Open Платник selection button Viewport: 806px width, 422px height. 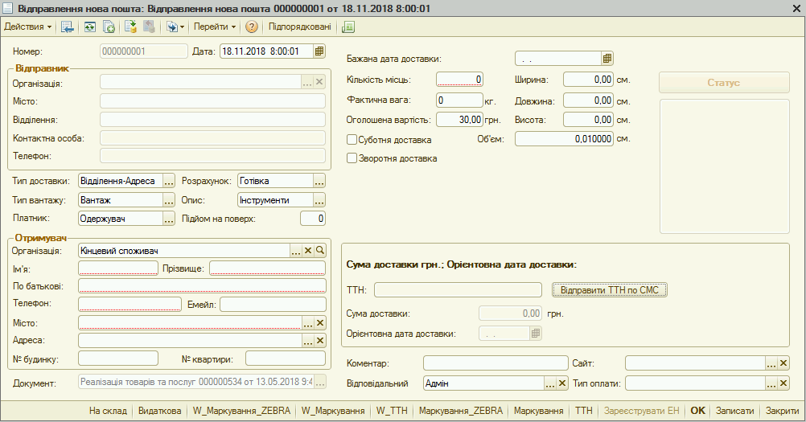pyautogui.click(x=169, y=218)
